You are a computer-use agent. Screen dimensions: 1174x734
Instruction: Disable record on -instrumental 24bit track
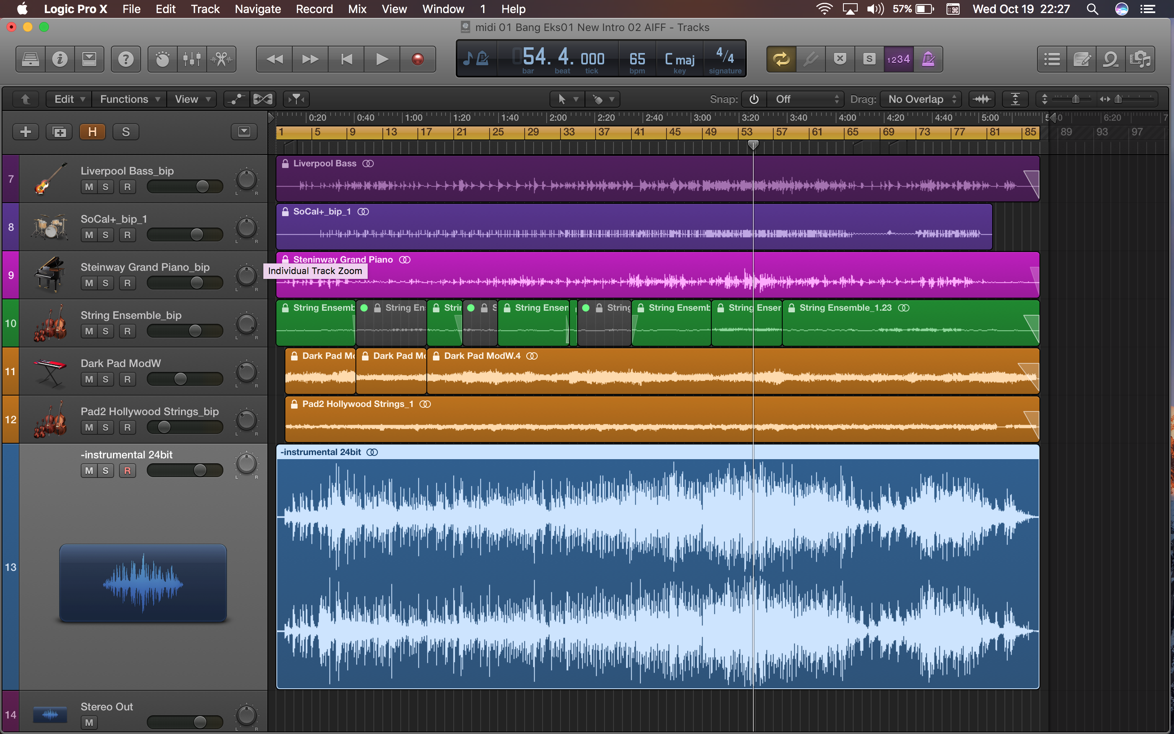[127, 471]
